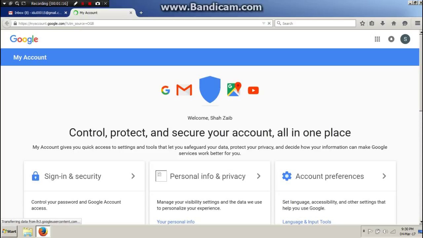Open the URL history dropdown arrow

263,23
